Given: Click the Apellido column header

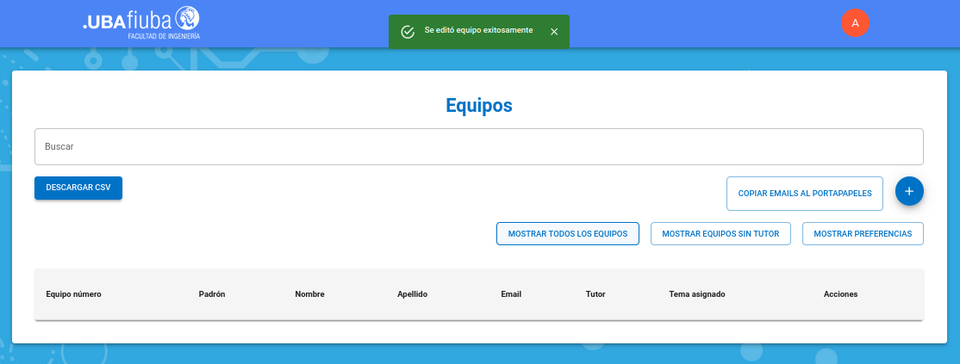Looking at the screenshot, I should pyautogui.click(x=412, y=294).
